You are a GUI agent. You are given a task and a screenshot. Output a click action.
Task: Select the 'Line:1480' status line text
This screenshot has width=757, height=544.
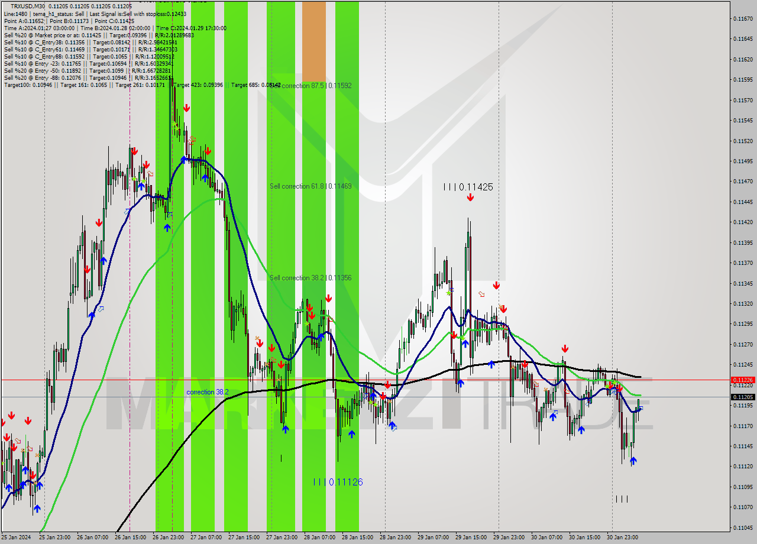click(x=95, y=14)
